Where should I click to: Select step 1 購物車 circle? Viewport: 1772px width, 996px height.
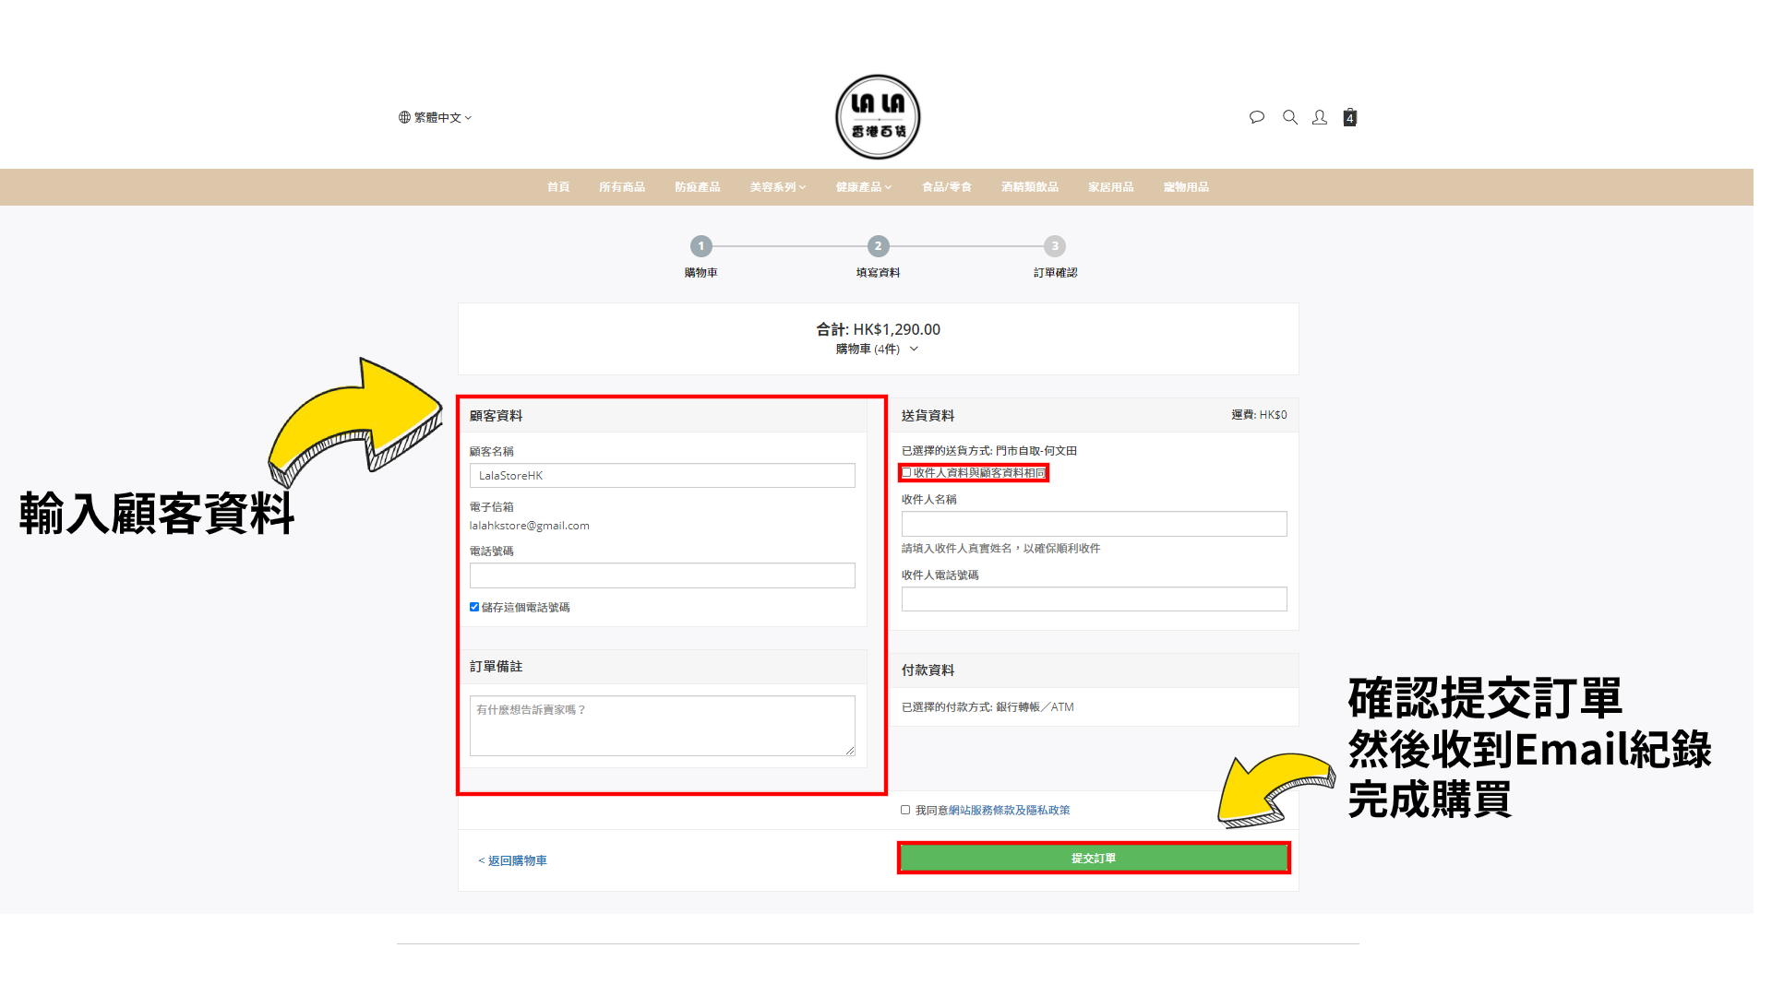(x=700, y=246)
